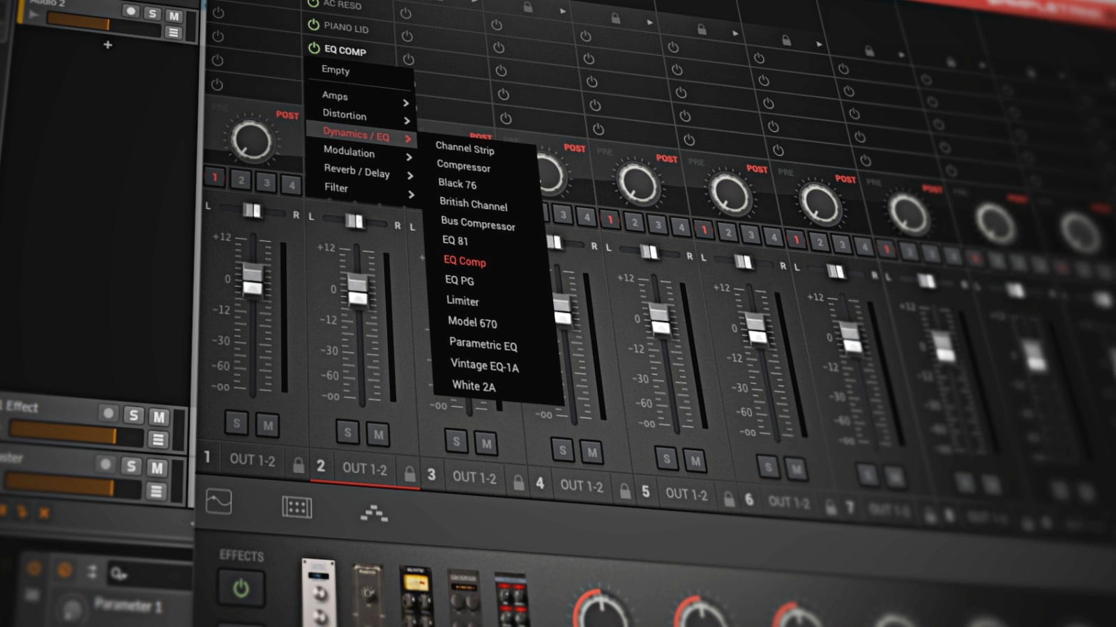Click the OUT 1-2 output on channel 4

pyautogui.click(x=582, y=487)
